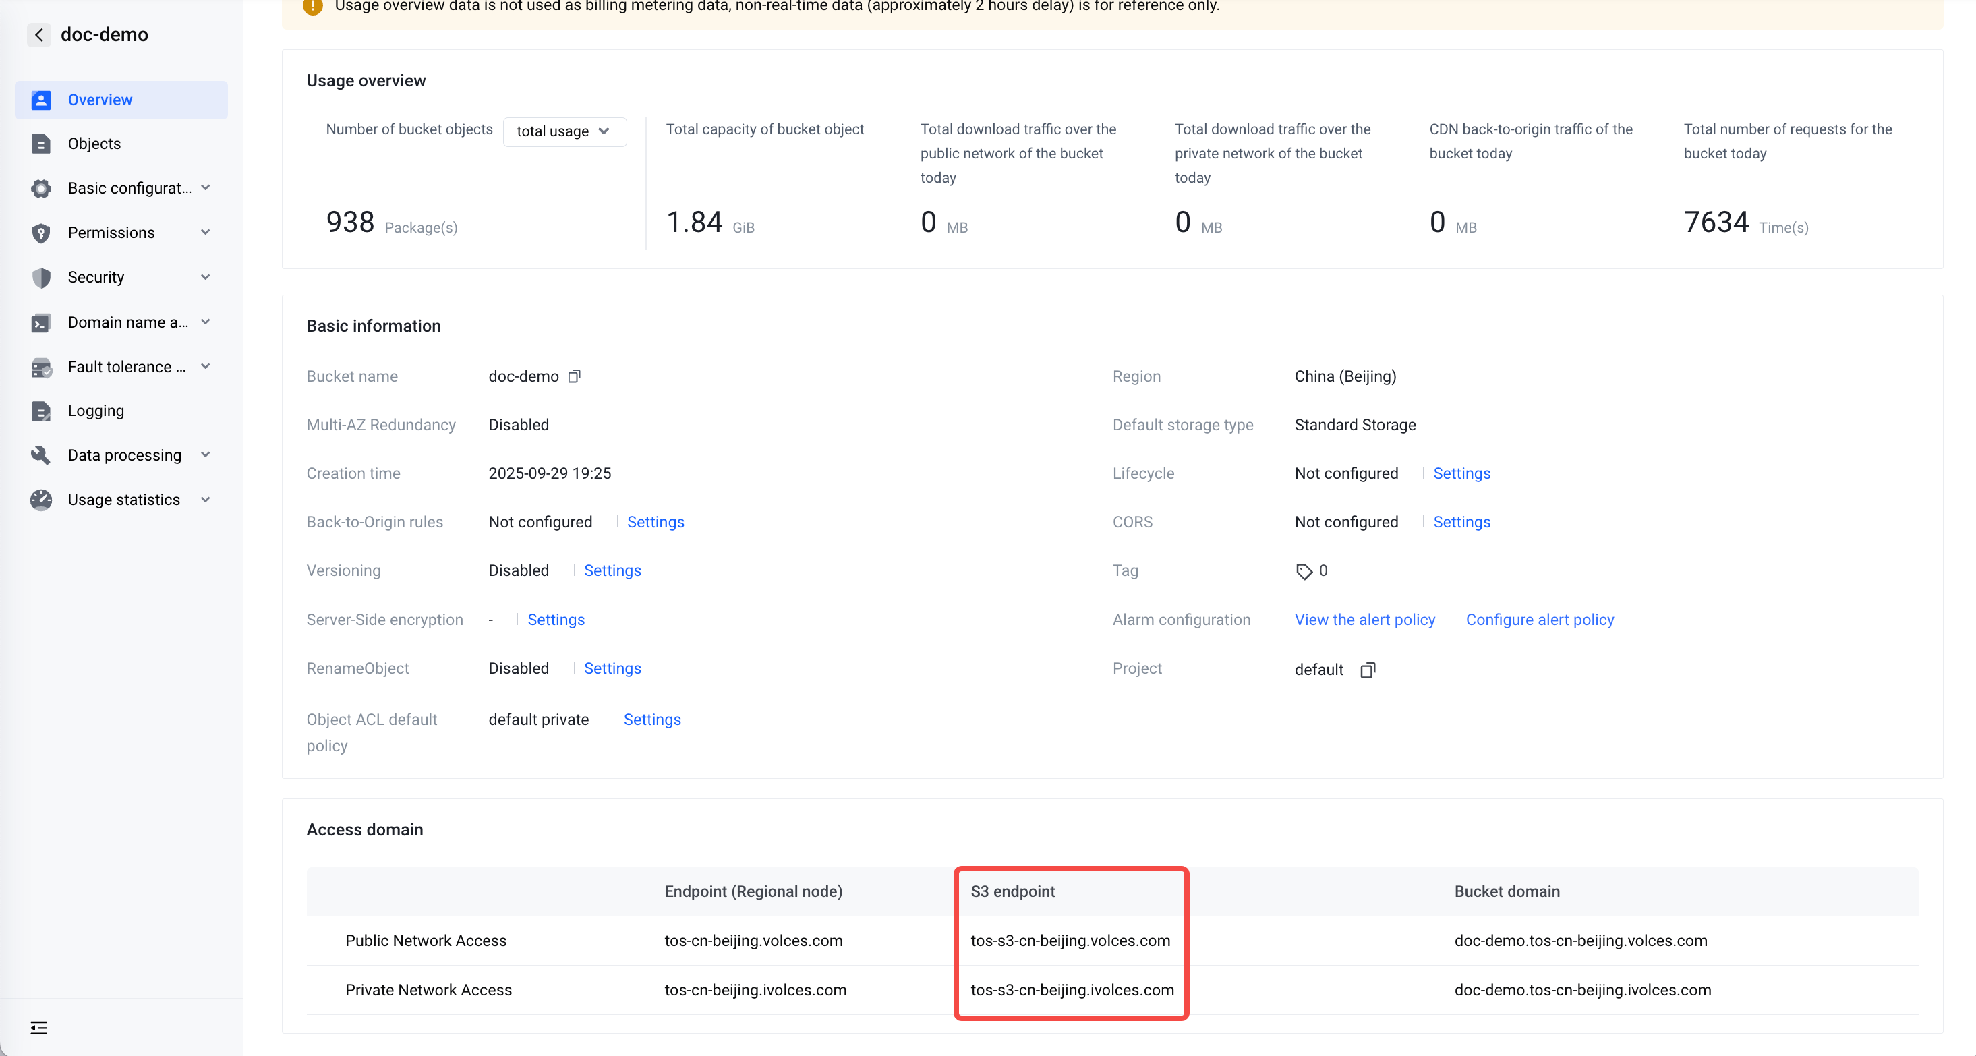Open Lifecycle Settings link
This screenshot has width=1976, height=1056.
1461,473
